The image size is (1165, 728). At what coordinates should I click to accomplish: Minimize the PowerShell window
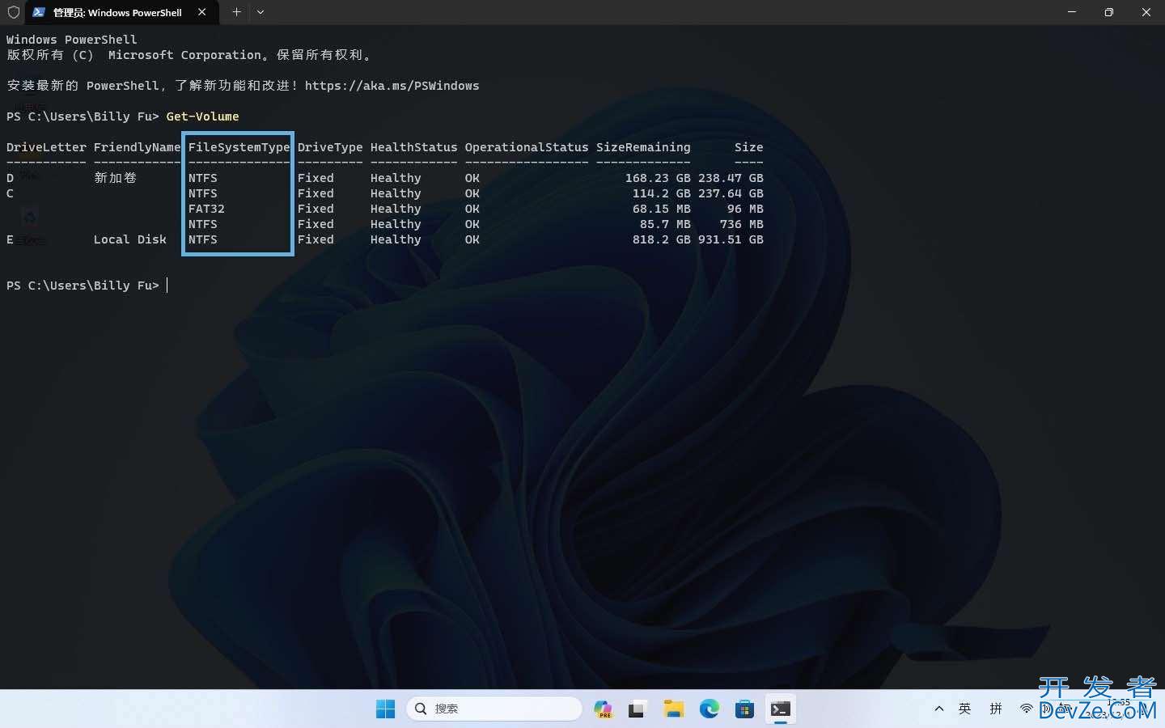tap(1072, 12)
